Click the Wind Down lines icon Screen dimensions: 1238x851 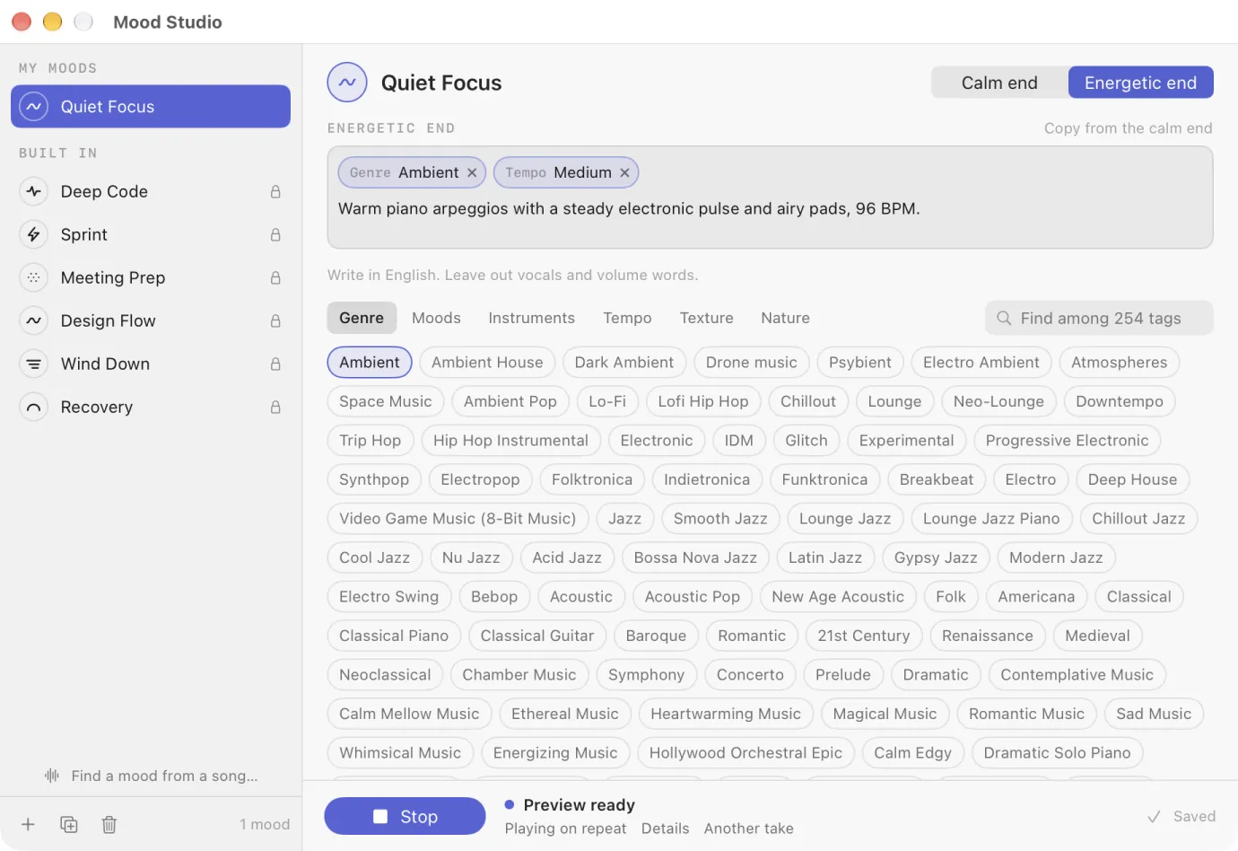33,364
